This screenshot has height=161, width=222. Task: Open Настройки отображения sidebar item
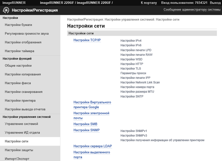tap(23, 42)
